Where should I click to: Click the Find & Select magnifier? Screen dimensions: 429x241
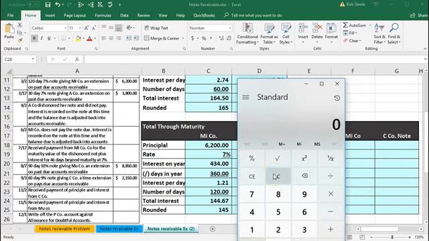coord(394,28)
